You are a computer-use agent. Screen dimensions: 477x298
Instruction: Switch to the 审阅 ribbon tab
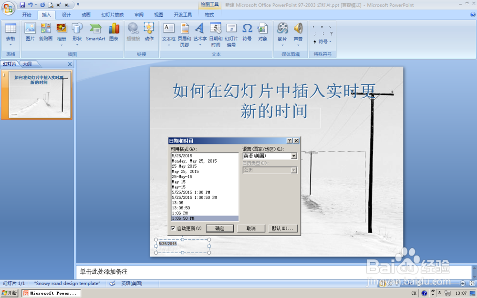139,15
